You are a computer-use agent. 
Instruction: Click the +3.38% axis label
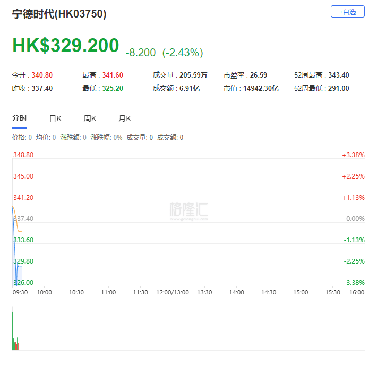[x=353, y=155]
